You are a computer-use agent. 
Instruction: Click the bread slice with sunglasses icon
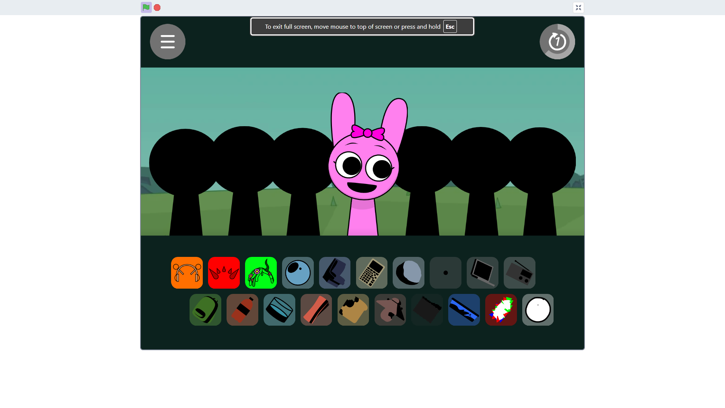353,310
